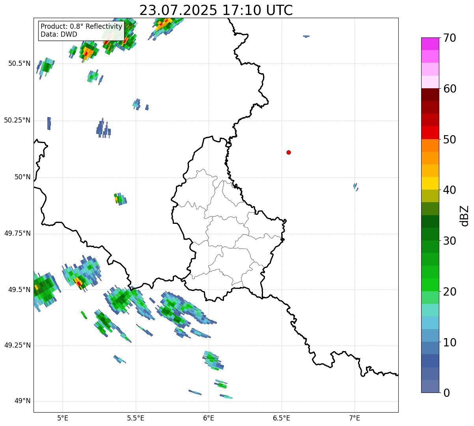The height and width of the screenshot is (426, 474).
Task: Click the 50 dBZ colorbar tick label
Action: pos(450,140)
